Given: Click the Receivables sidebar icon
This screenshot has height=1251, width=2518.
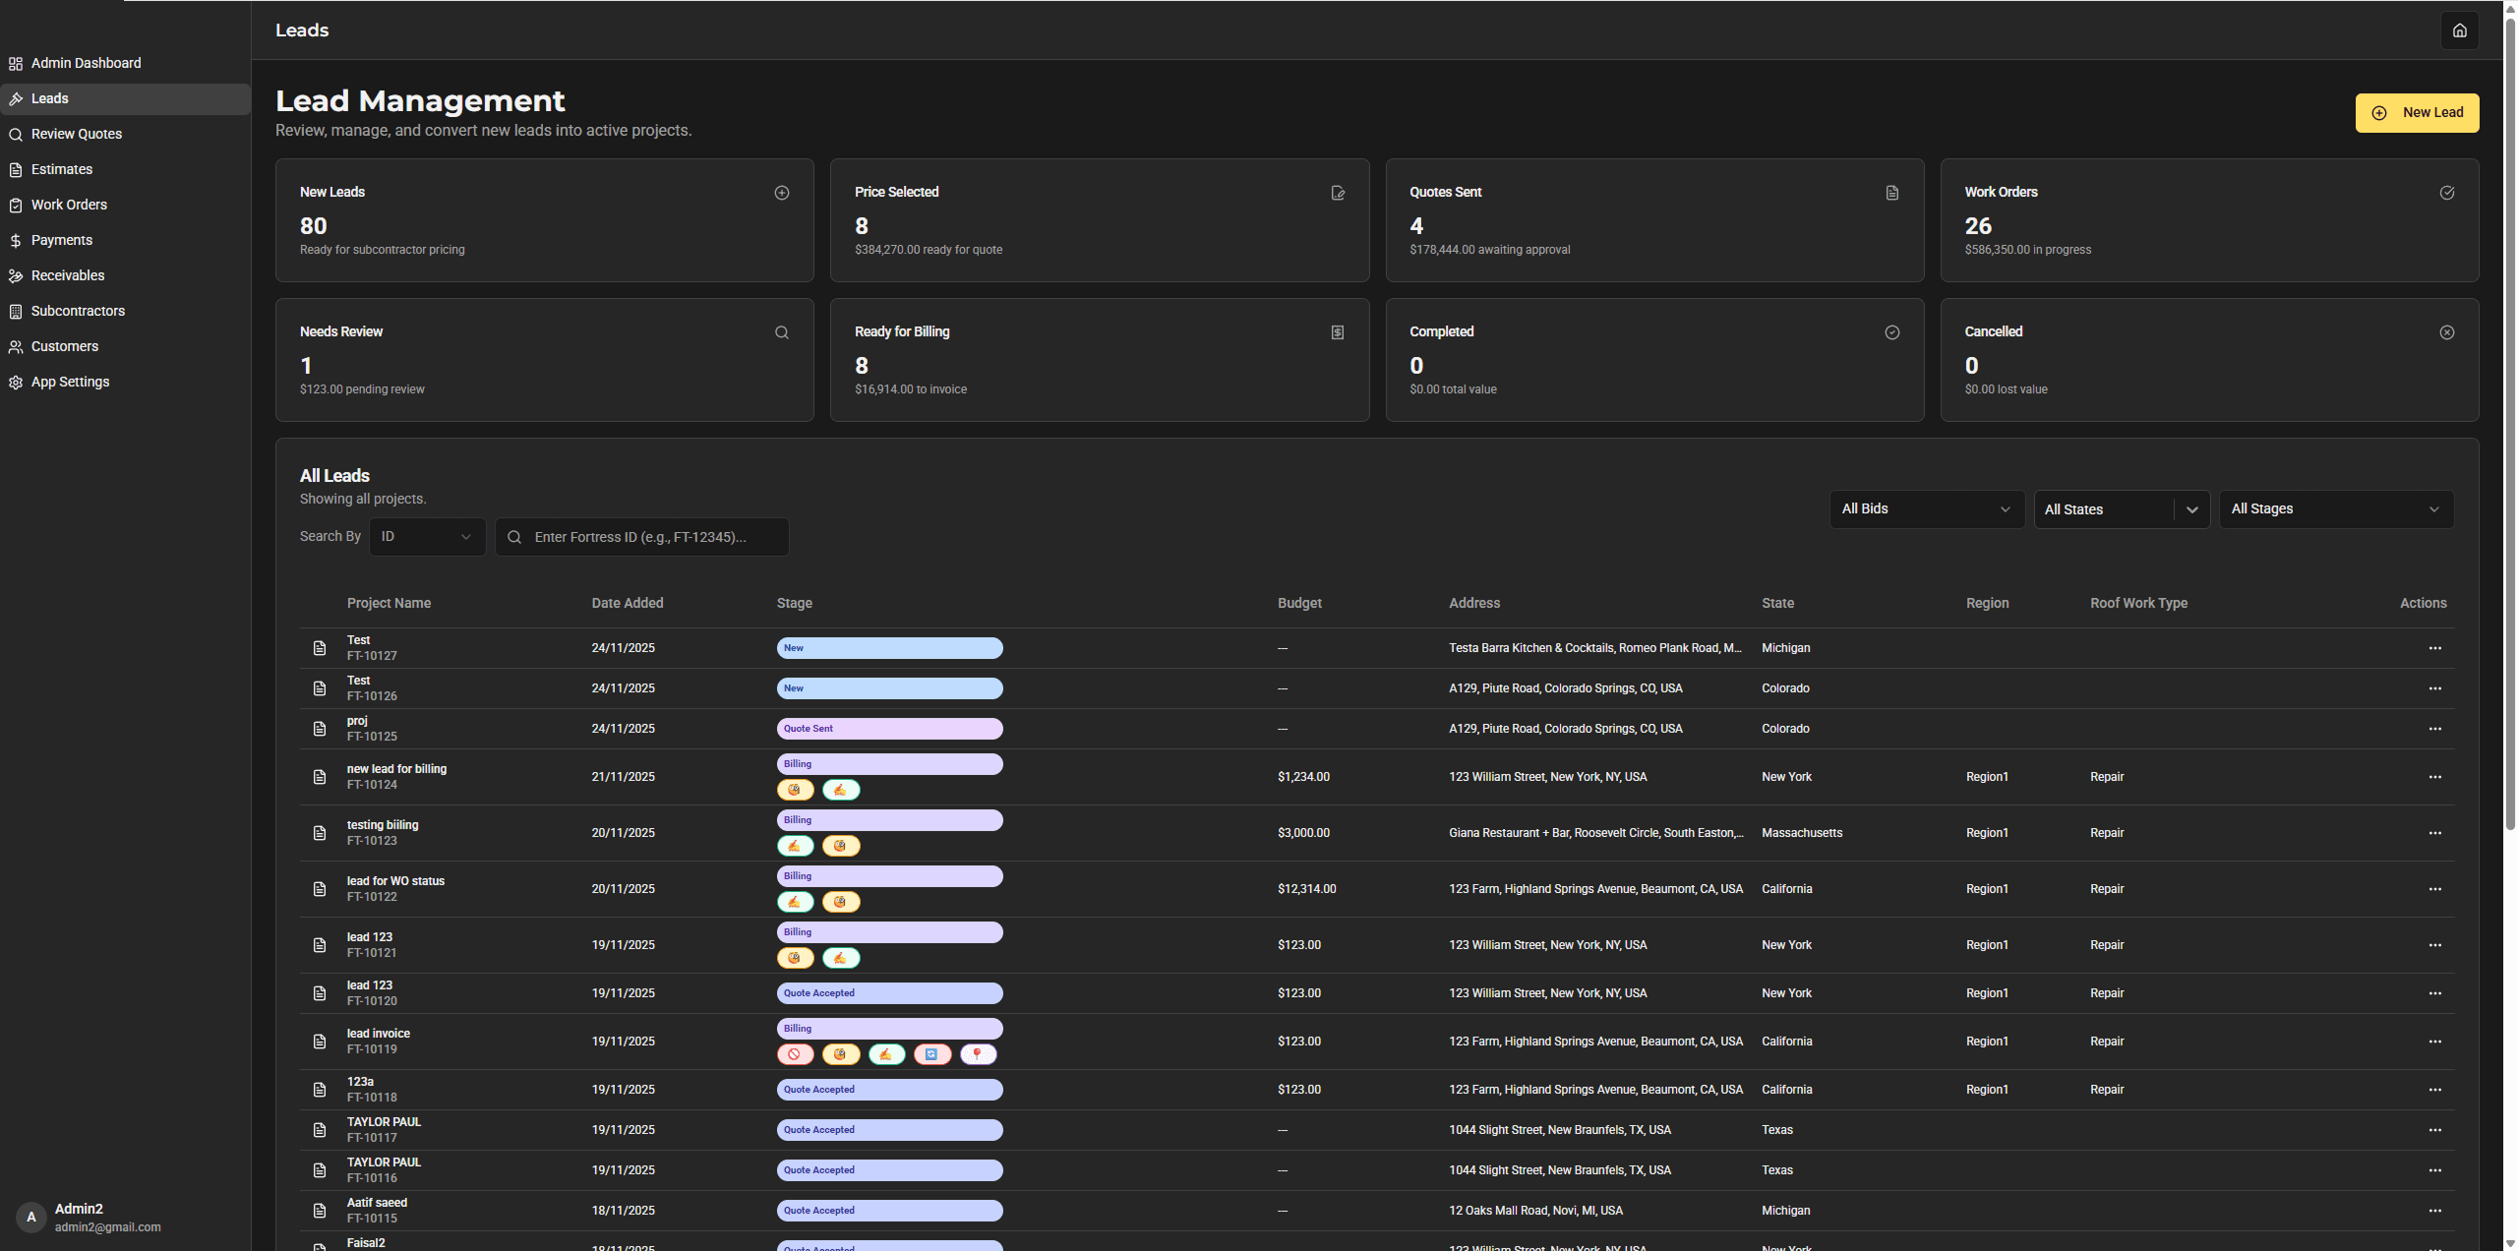Looking at the screenshot, I should point(16,275).
